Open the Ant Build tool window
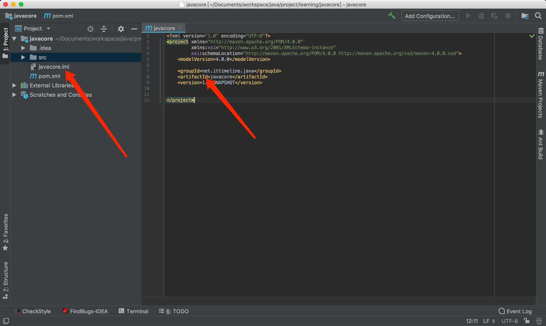546x326 pixels. pos(541,144)
